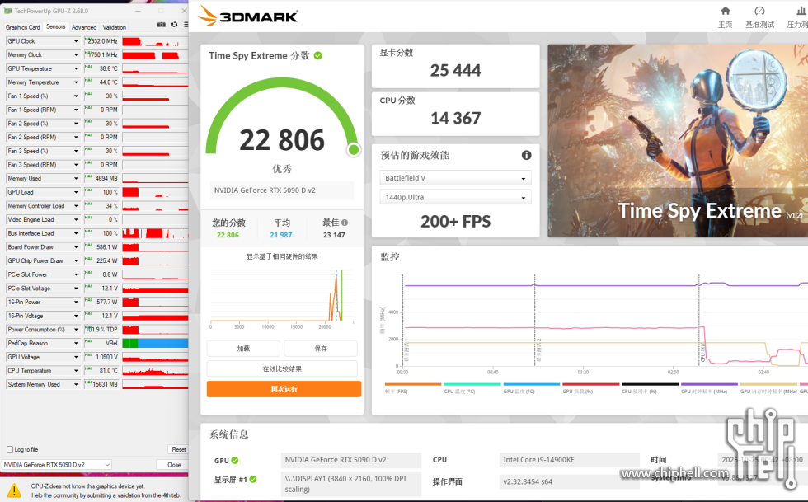Open 3DMark benchmarks gauge icon
The image size is (808, 502).
[759, 11]
